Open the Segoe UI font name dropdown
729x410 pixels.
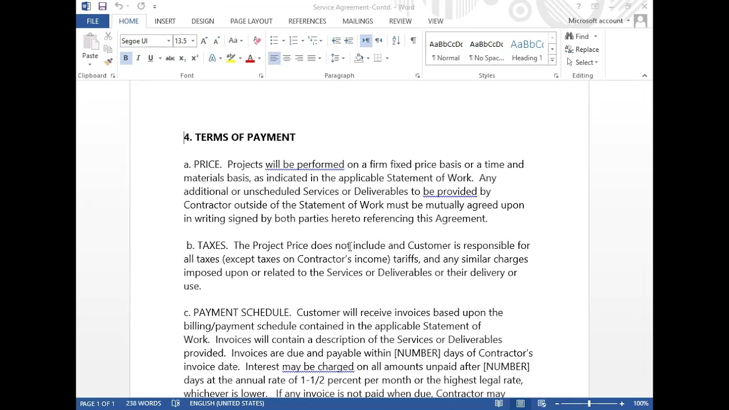tap(169, 41)
